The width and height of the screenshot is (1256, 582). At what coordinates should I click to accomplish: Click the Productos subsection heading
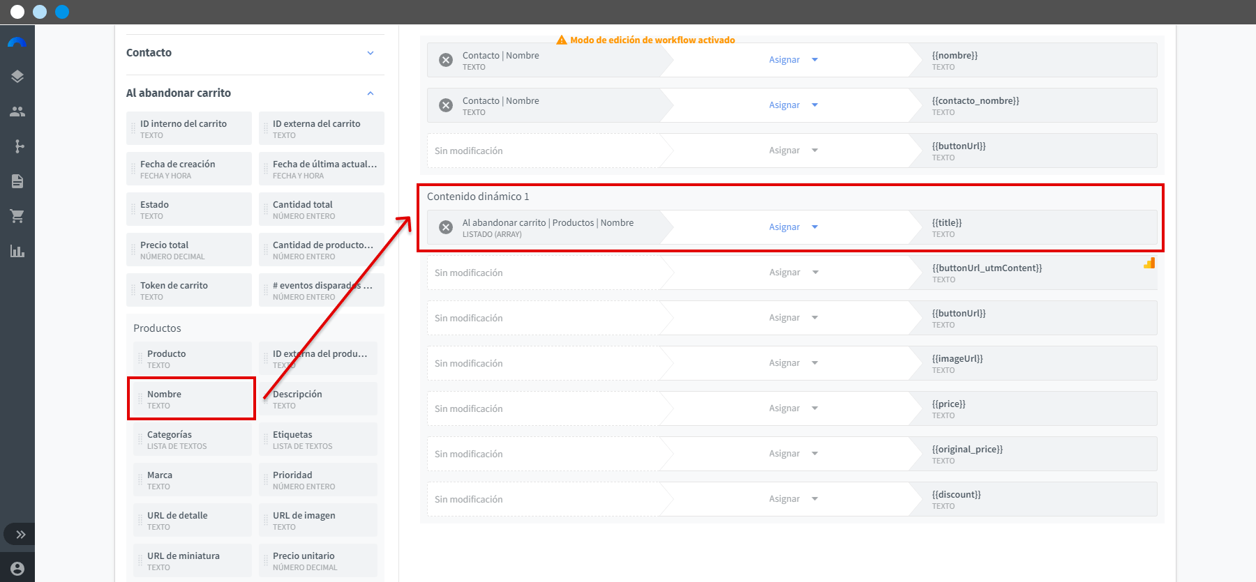click(157, 328)
